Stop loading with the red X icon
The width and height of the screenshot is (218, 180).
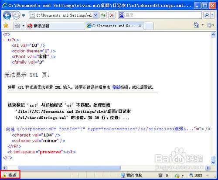[x=112, y=15]
